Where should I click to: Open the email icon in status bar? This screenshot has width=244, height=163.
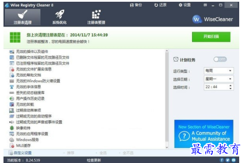tap(234, 160)
